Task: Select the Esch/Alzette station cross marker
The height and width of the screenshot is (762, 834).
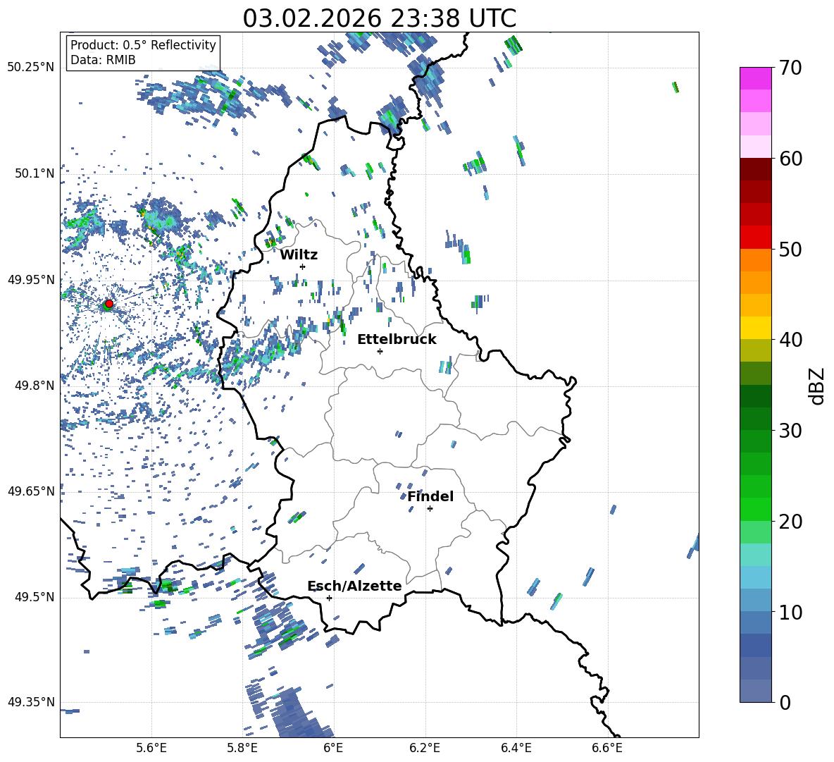Action: point(329,598)
